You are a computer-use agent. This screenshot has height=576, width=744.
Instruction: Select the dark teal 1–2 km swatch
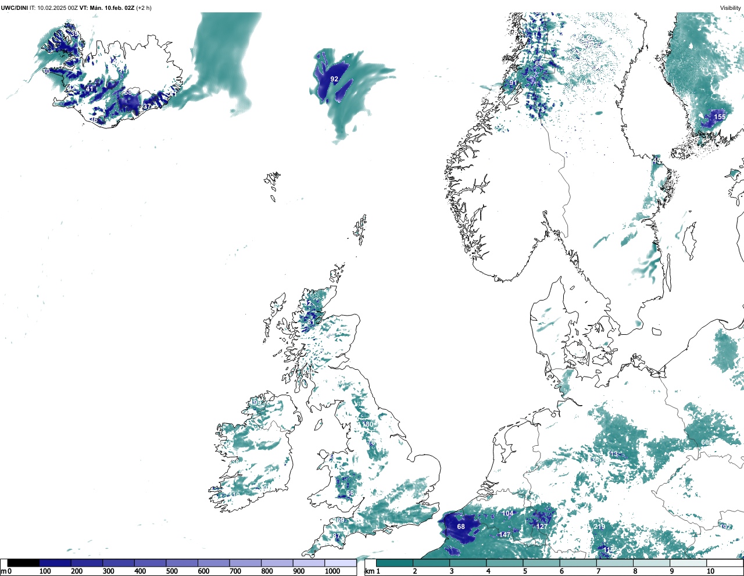coord(395,563)
